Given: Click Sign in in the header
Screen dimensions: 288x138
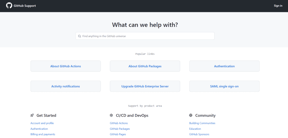Looking at the screenshot, I should point(278,6).
